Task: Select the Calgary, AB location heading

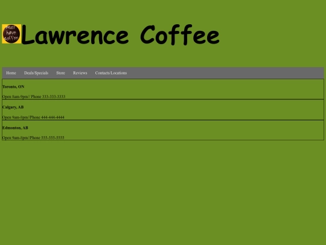Action: 13,107
